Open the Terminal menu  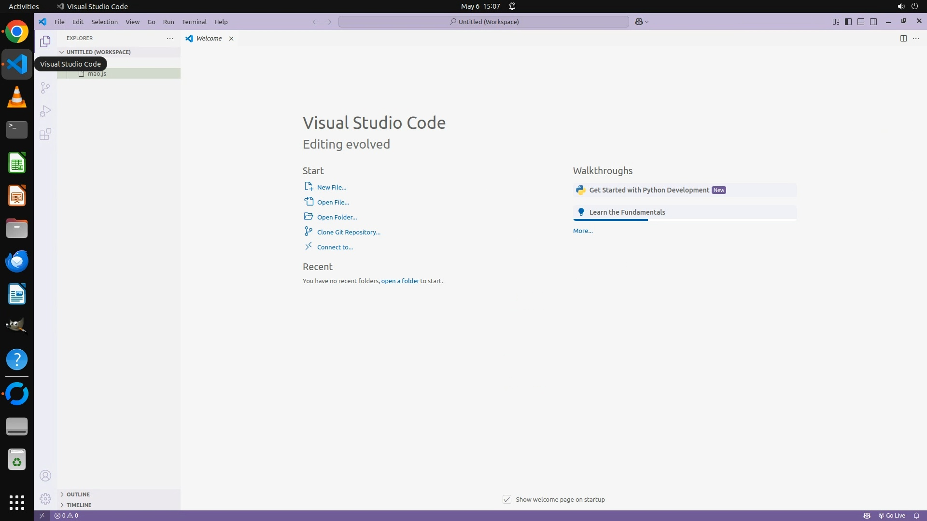click(x=194, y=22)
